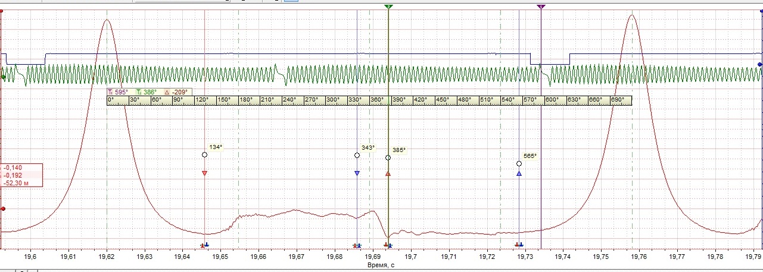The width and height of the screenshot is (763, 272).
Task: Select the green cursor handle at the top
Action: [388, 6]
